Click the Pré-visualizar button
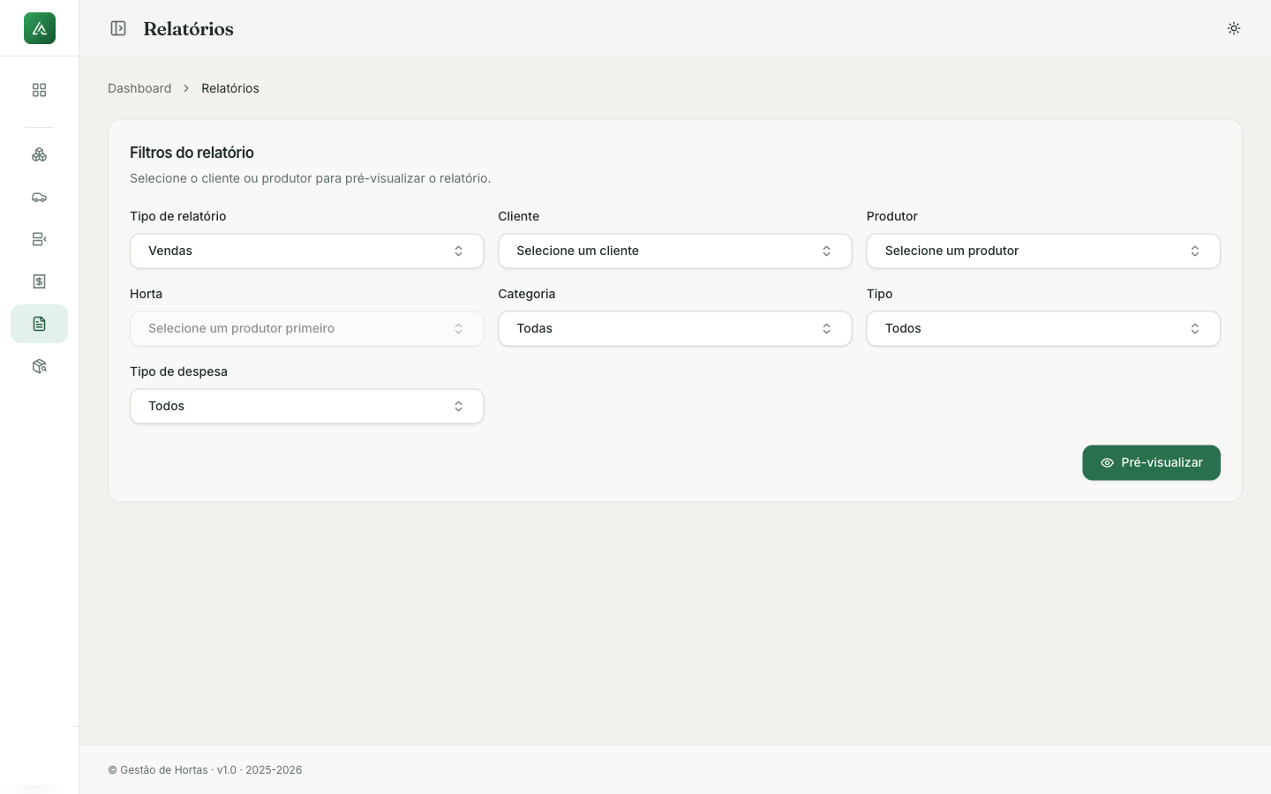1271x794 pixels. [1151, 462]
